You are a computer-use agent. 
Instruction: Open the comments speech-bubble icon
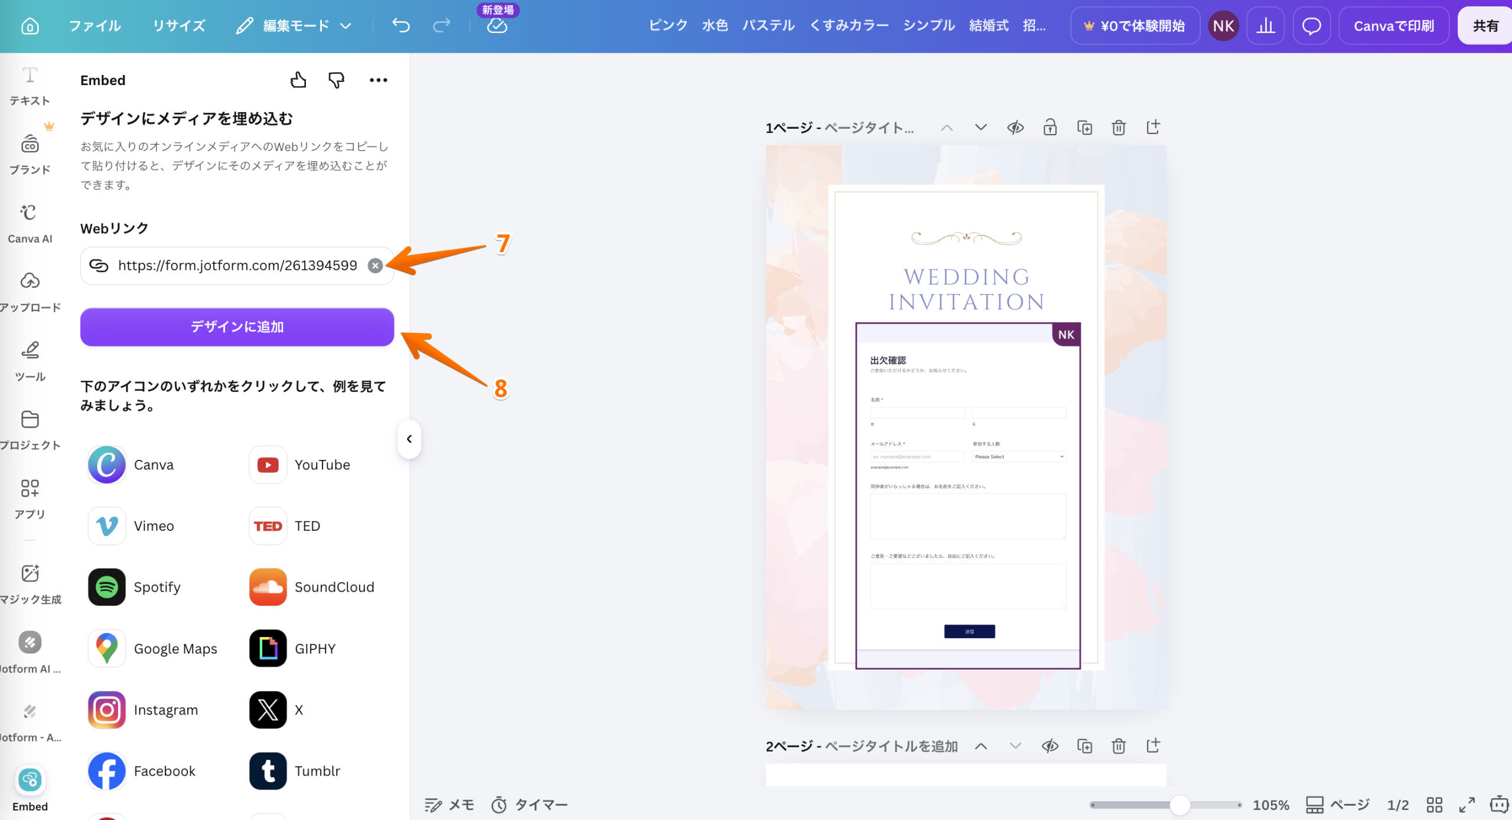click(1311, 26)
